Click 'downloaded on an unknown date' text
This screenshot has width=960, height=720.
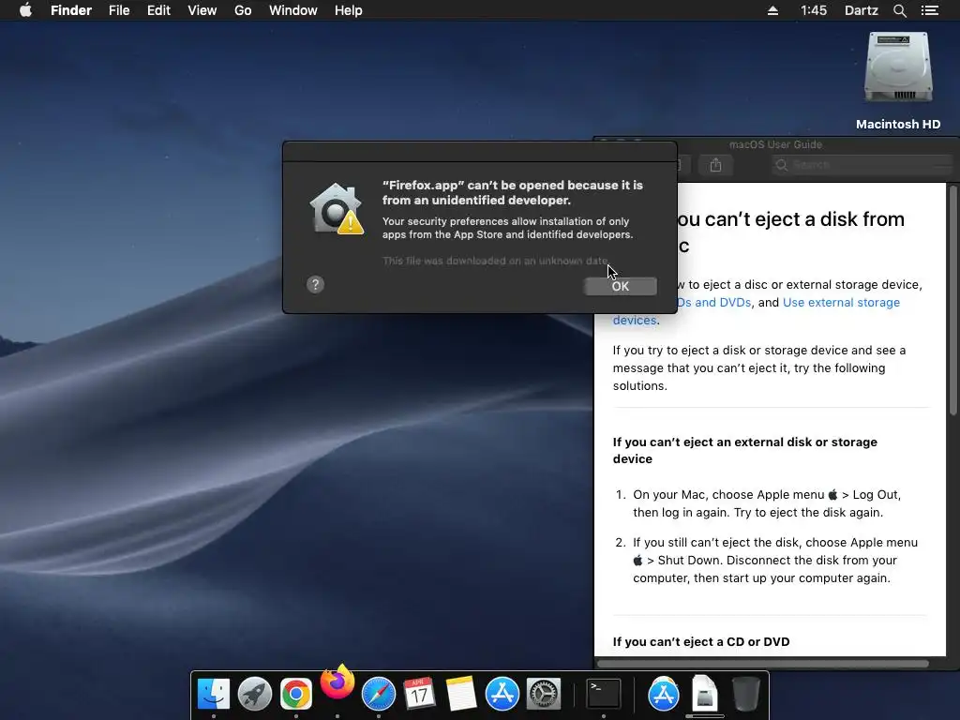pyautogui.click(x=496, y=261)
